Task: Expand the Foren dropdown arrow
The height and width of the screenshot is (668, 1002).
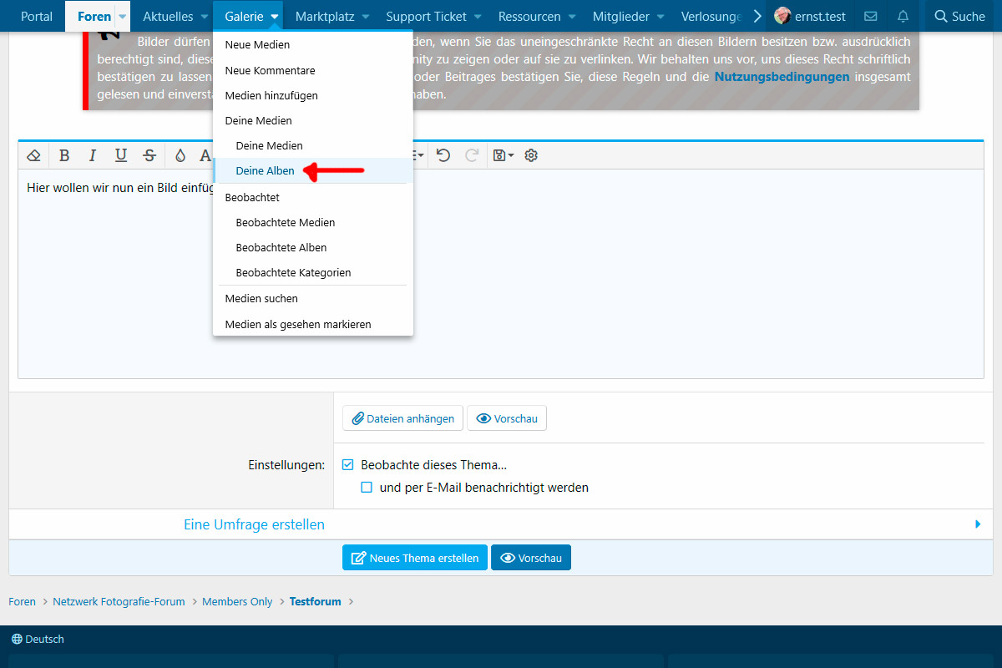Action: 123,17
